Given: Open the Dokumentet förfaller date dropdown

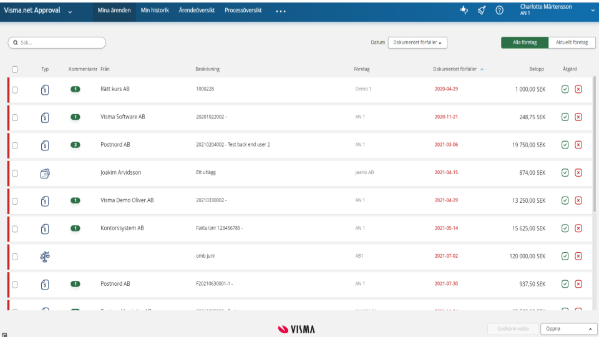Looking at the screenshot, I should tap(417, 42).
